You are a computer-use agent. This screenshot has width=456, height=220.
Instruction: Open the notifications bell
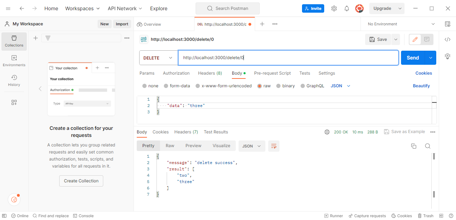(x=347, y=8)
